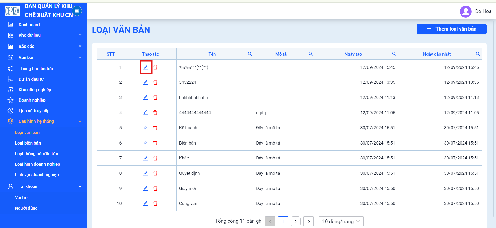Open the Đỗ Hoa user avatar

point(466,11)
